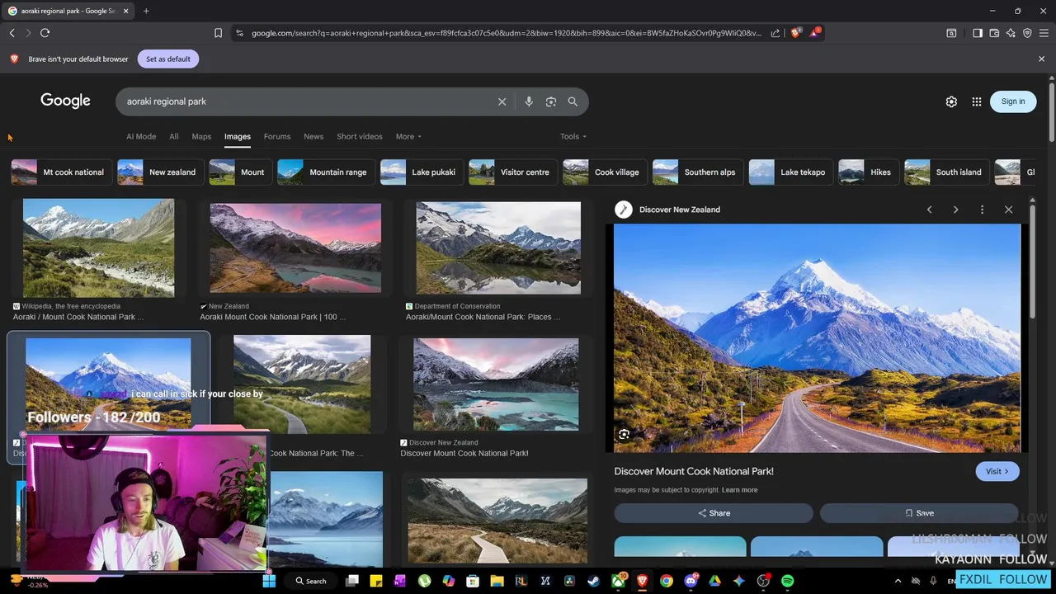
Task: Bookmark this page with bookmark icon
Action: [218, 33]
